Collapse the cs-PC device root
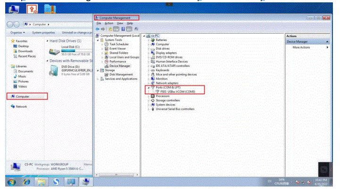The height and width of the screenshot is (195, 340). click(144, 36)
